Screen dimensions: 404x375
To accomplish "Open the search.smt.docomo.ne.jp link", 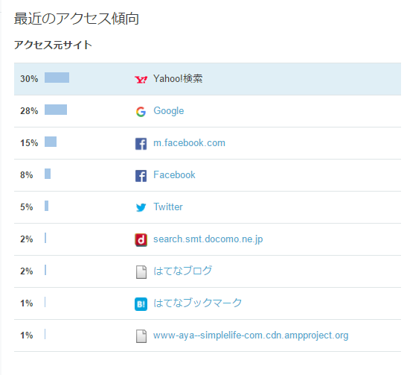I will (x=208, y=239).
